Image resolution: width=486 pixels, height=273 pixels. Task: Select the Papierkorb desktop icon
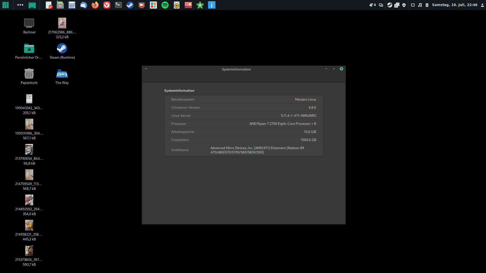click(29, 74)
